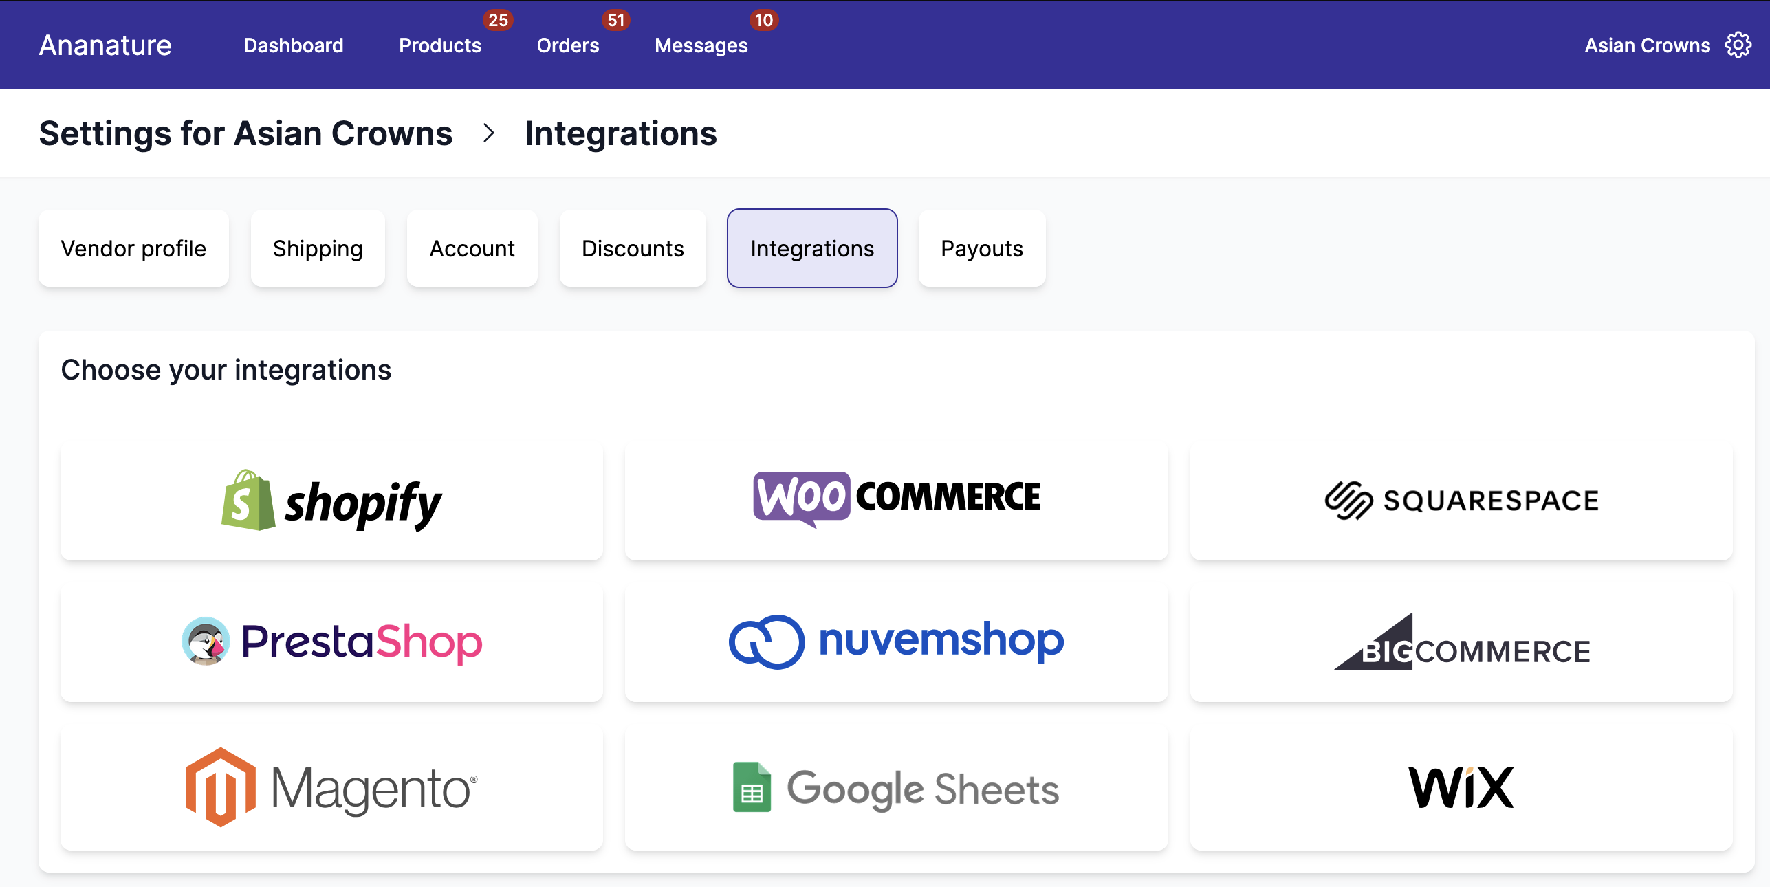Switch to the Account tab
Viewport: 1770px width, 887px height.
click(x=472, y=248)
